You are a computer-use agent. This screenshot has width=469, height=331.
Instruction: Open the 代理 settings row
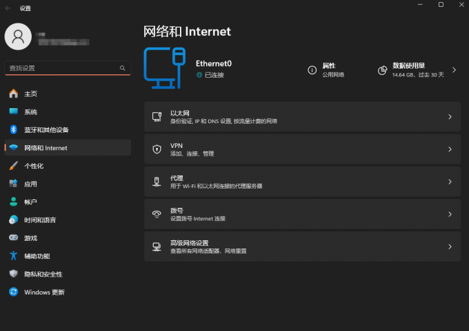click(302, 182)
